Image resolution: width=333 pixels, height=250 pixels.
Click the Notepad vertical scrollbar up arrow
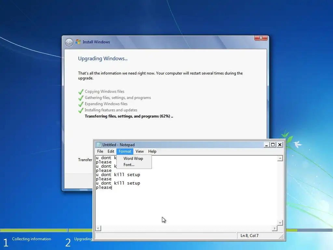point(280,159)
